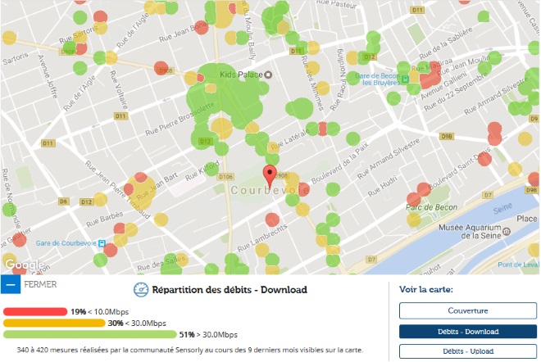The height and width of the screenshot is (362, 541).
Task: Click the Gare de Courbevoie train station icon
Action: 102,243
